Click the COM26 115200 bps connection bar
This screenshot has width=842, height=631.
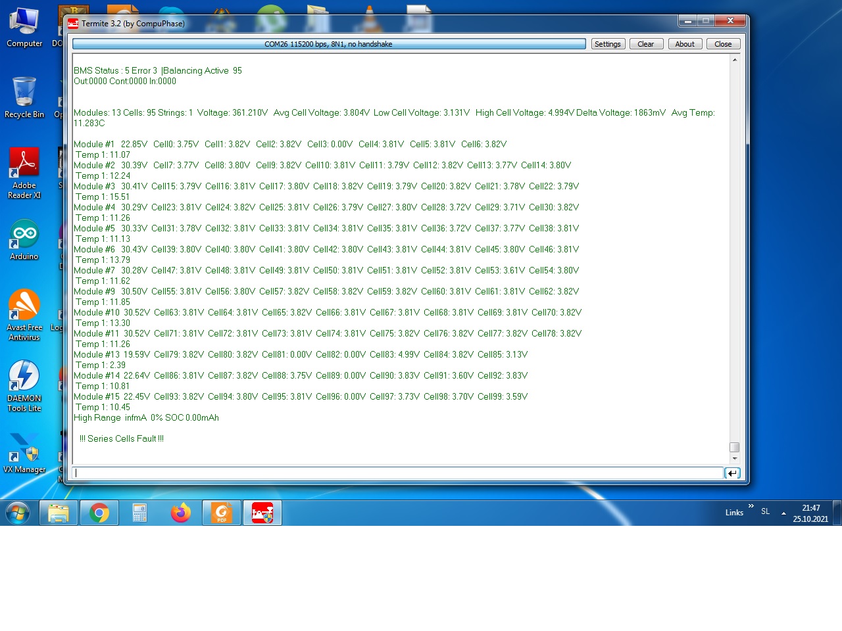[328, 44]
